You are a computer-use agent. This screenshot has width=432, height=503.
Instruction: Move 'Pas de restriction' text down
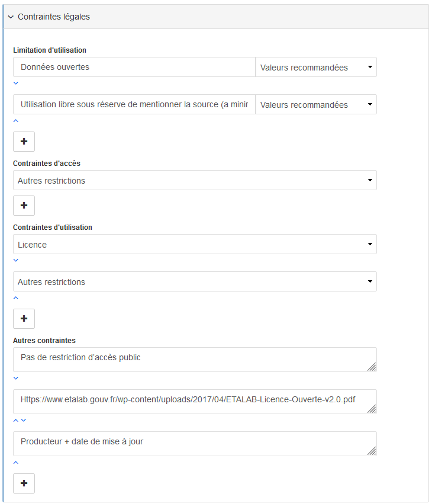click(x=16, y=378)
